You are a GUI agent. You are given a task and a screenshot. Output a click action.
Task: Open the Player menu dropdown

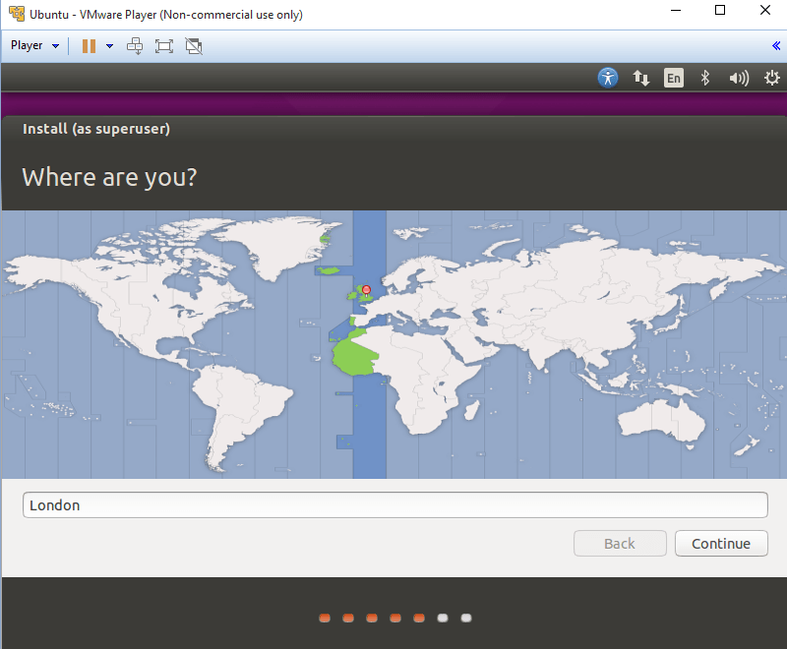(34, 45)
